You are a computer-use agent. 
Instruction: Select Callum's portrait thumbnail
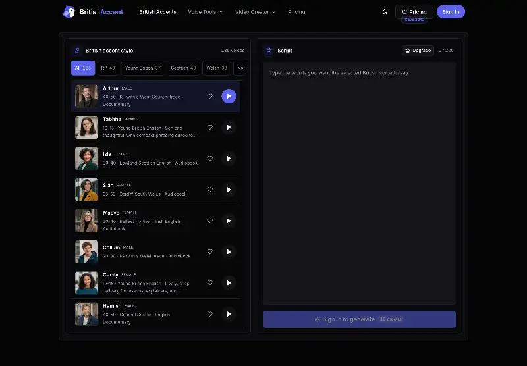(x=87, y=252)
